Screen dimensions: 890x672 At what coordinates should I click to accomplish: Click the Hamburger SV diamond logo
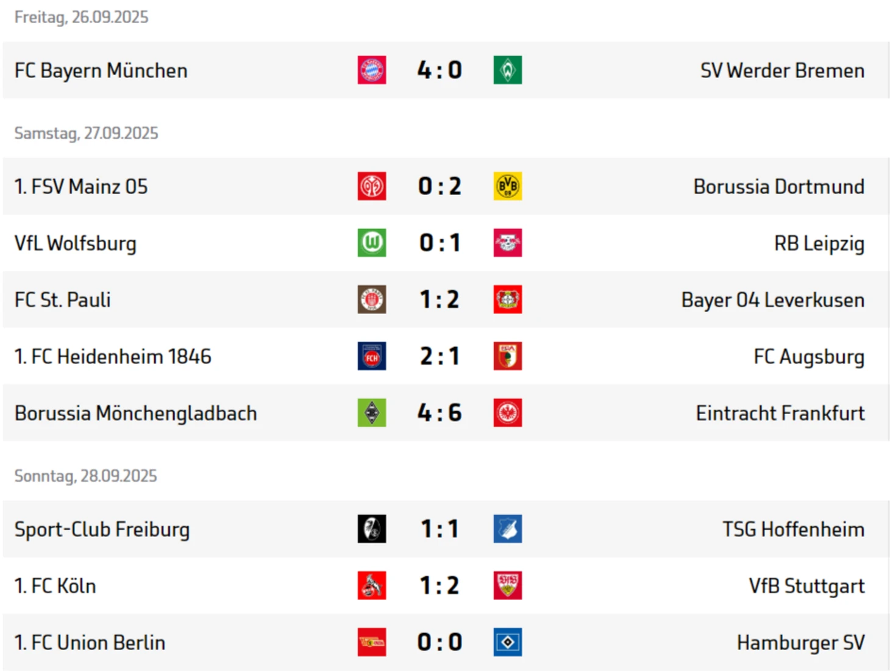coord(508,642)
